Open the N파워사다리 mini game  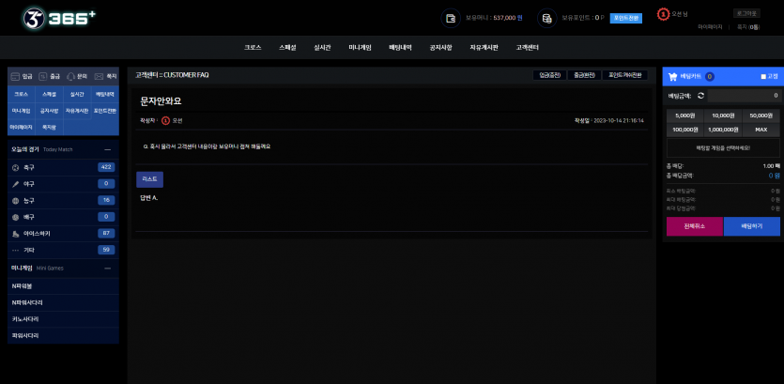point(63,302)
